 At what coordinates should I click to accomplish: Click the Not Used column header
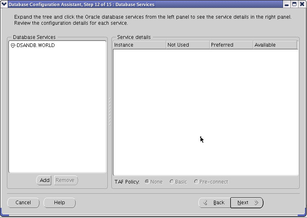point(188,45)
